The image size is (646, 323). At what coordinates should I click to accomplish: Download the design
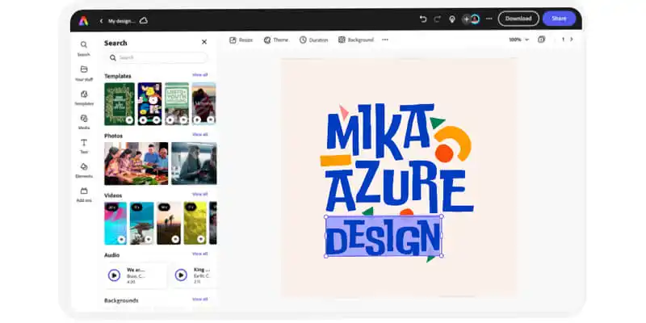click(518, 19)
